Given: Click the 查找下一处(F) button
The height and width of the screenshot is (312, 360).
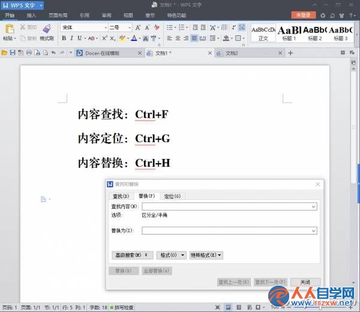Looking at the screenshot, I should coord(270,281).
